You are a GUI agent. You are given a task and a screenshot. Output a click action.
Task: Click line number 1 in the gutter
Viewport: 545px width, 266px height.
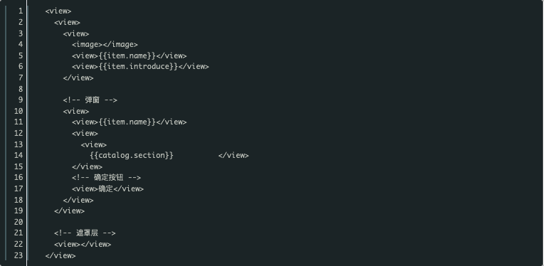pyautogui.click(x=21, y=11)
